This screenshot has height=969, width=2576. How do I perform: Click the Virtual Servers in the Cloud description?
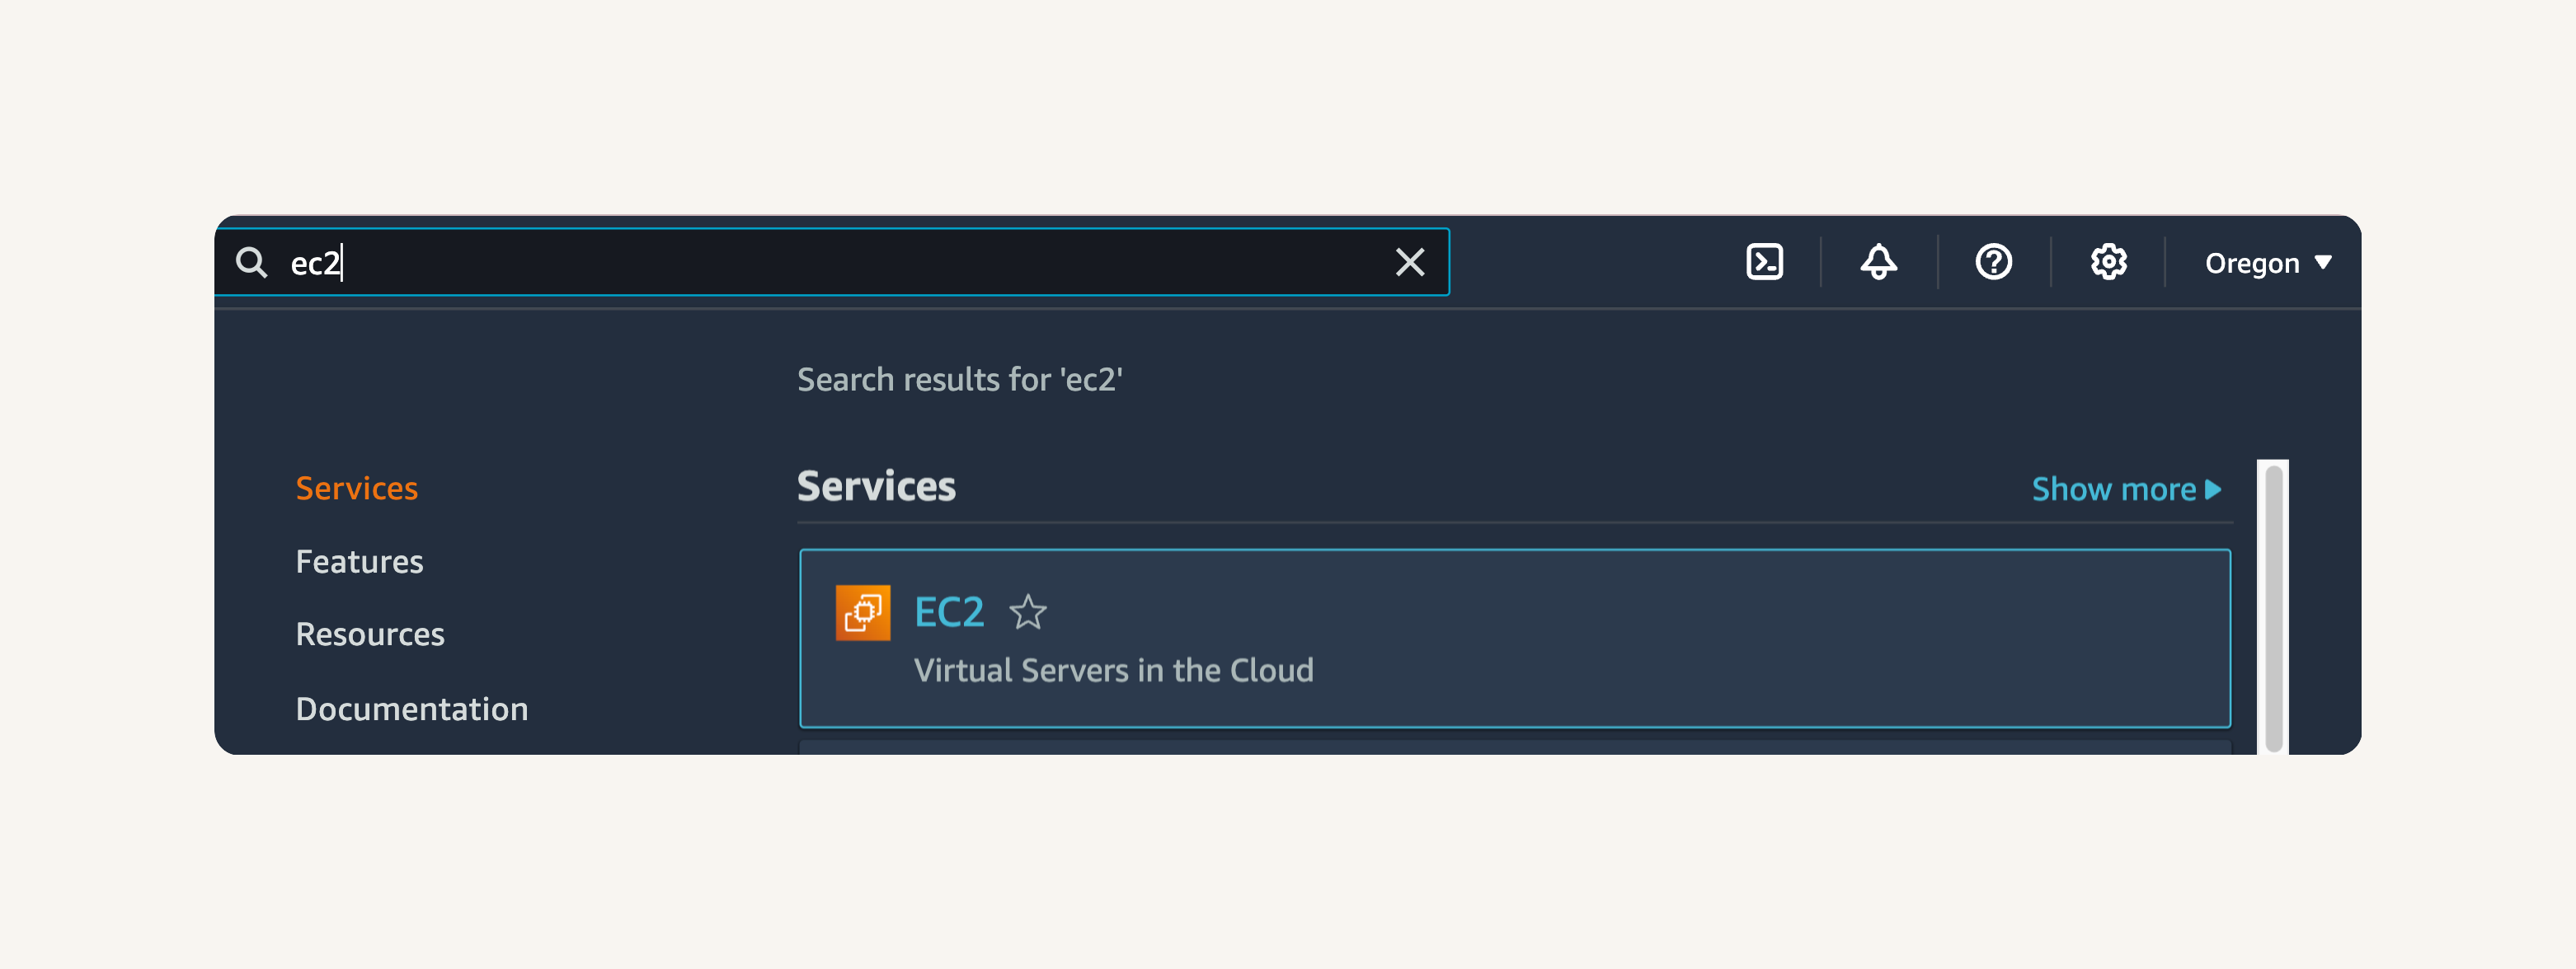(x=1113, y=671)
